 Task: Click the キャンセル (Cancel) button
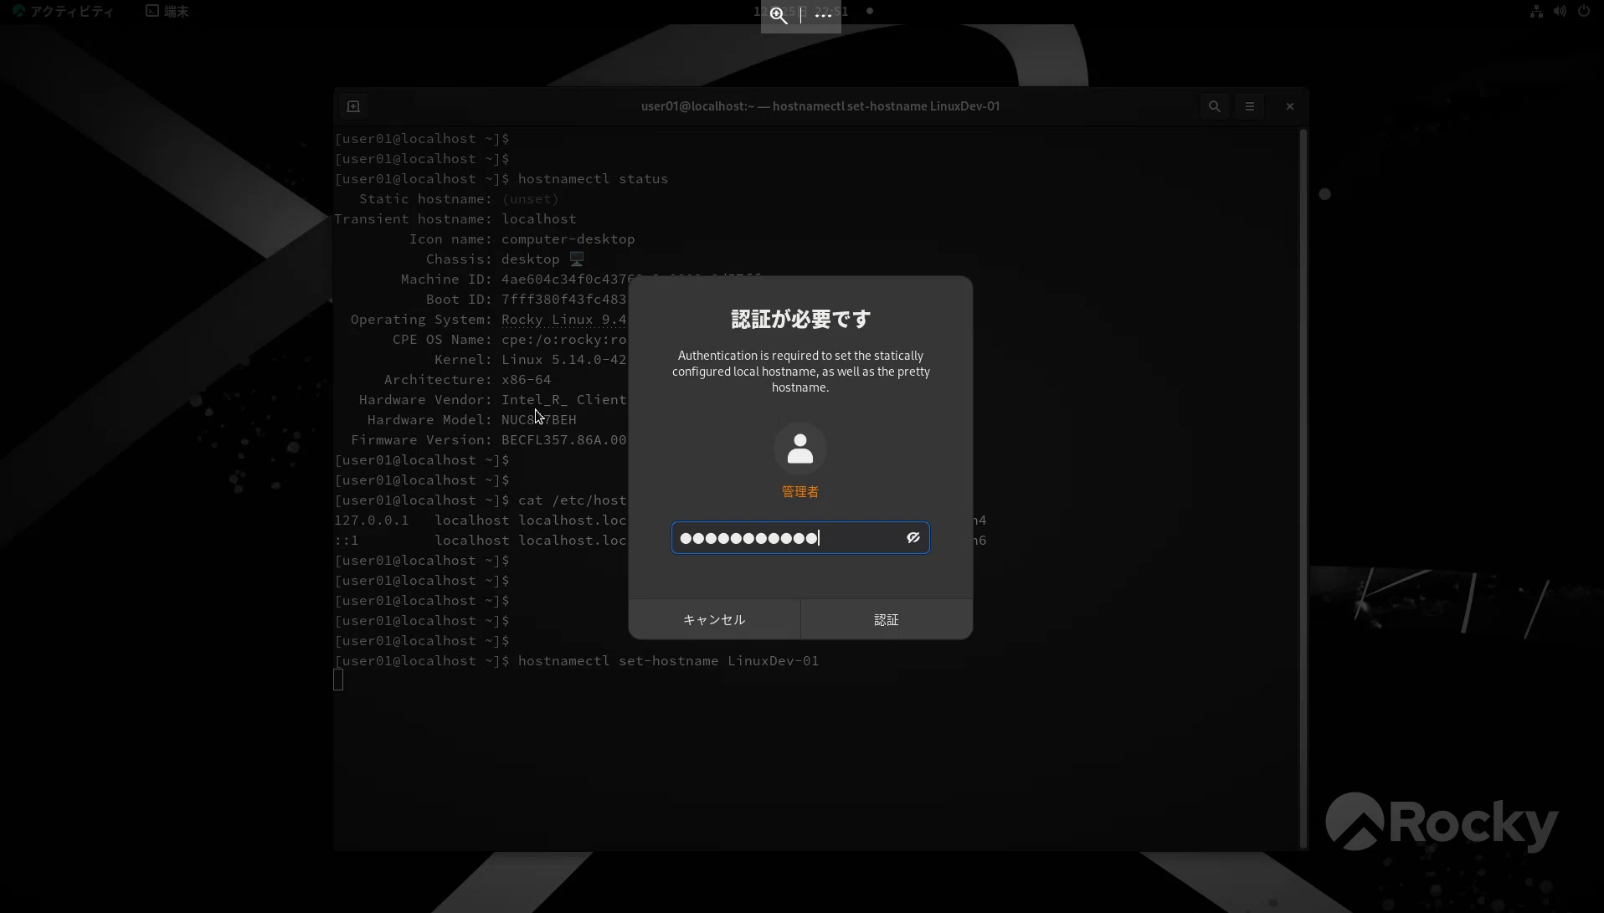(714, 619)
